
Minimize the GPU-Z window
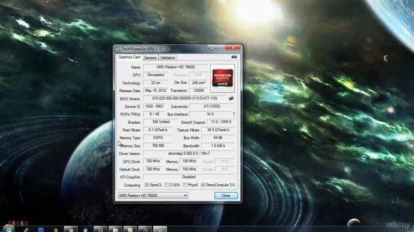tap(212, 48)
